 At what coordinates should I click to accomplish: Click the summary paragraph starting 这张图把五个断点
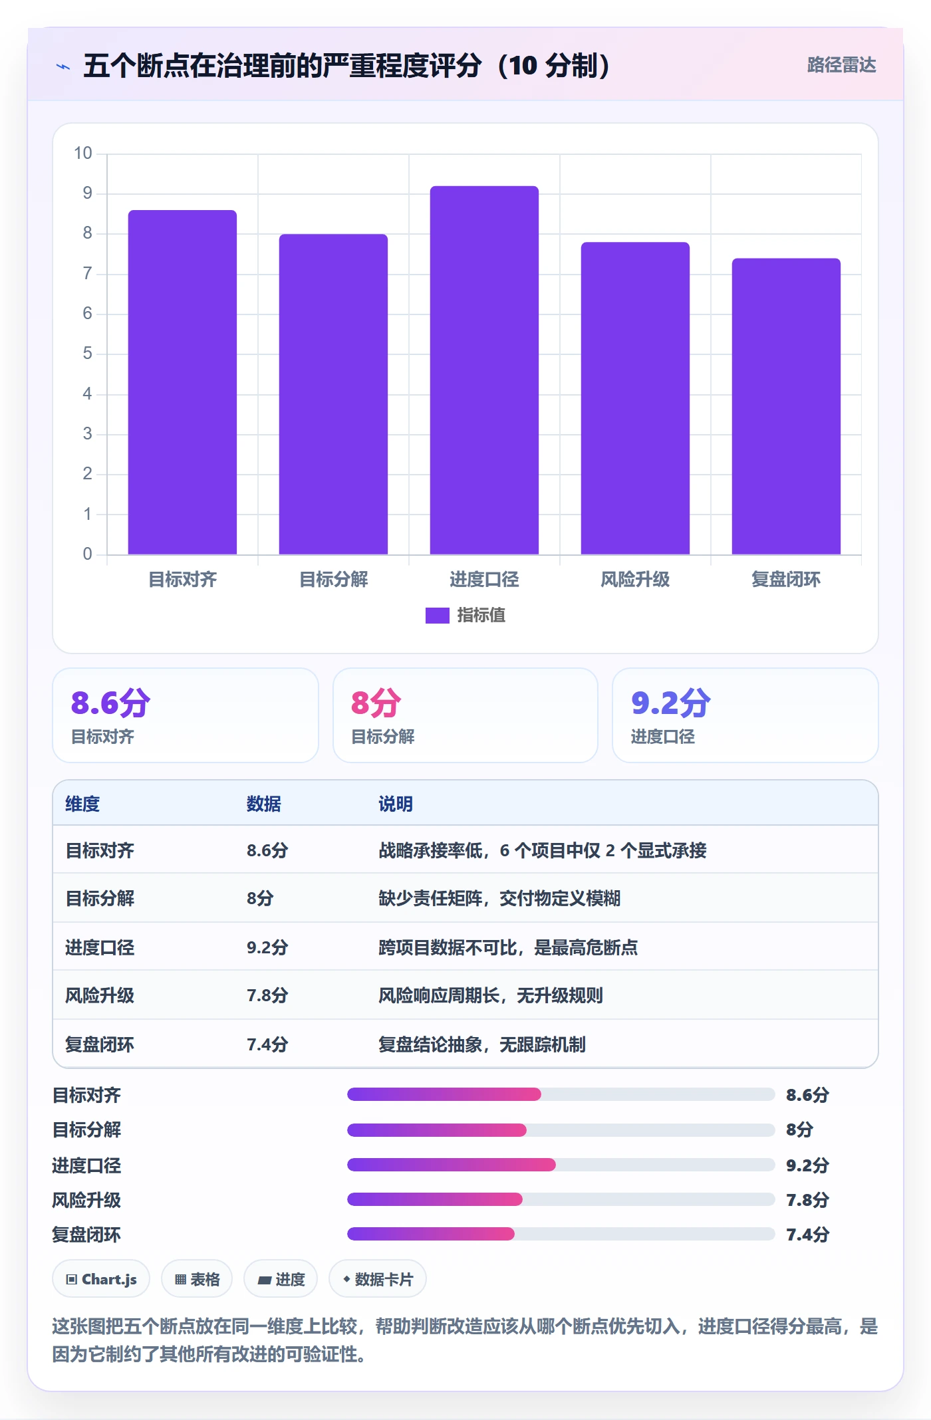[465, 1340]
